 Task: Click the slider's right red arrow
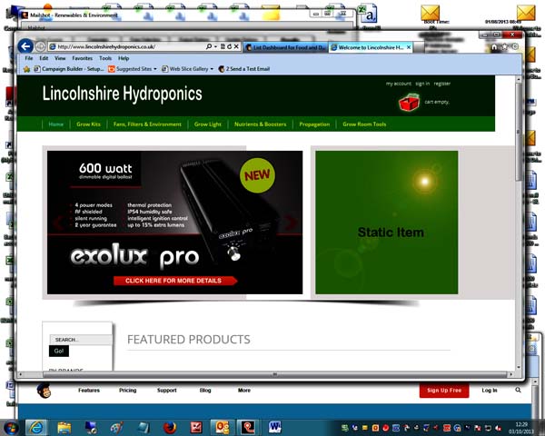pyautogui.click(x=291, y=223)
